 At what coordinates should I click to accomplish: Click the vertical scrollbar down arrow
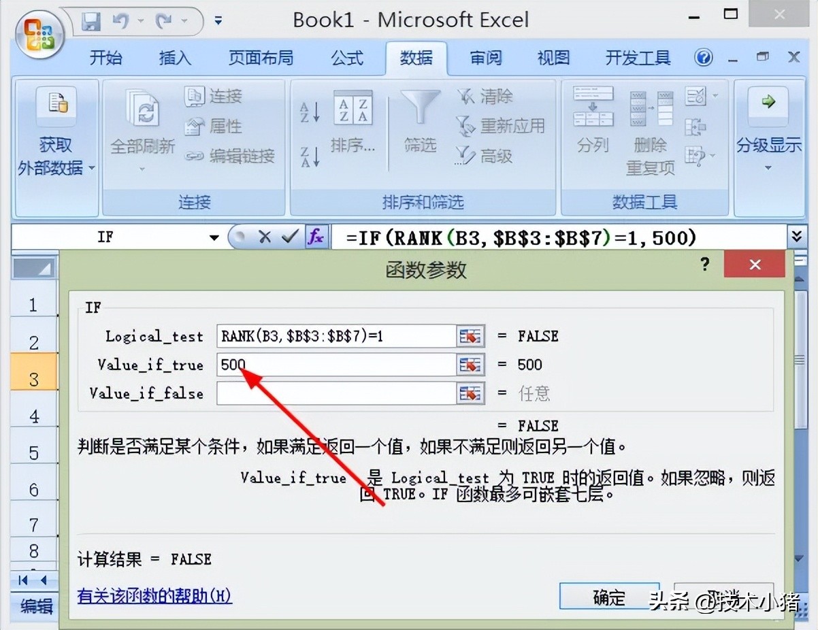pyautogui.click(x=800, y=558)
